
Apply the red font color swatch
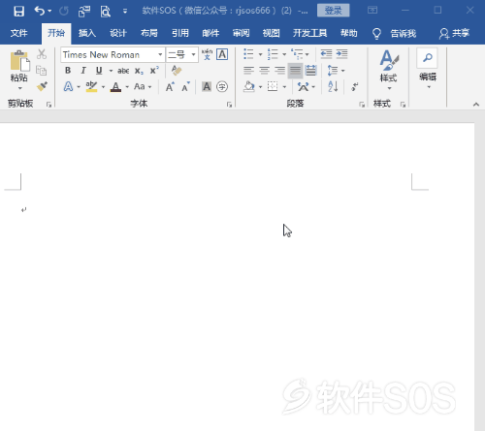click(115, 87)
